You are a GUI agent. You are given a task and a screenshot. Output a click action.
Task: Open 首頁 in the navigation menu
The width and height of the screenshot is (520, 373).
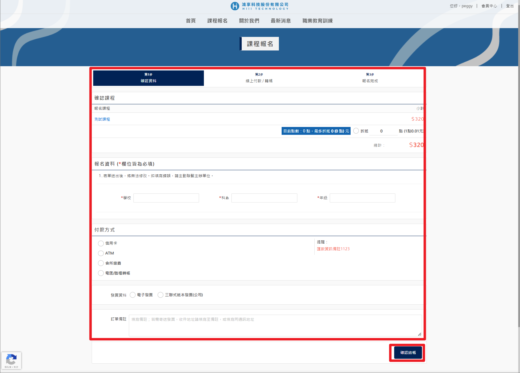pos(191,21)
